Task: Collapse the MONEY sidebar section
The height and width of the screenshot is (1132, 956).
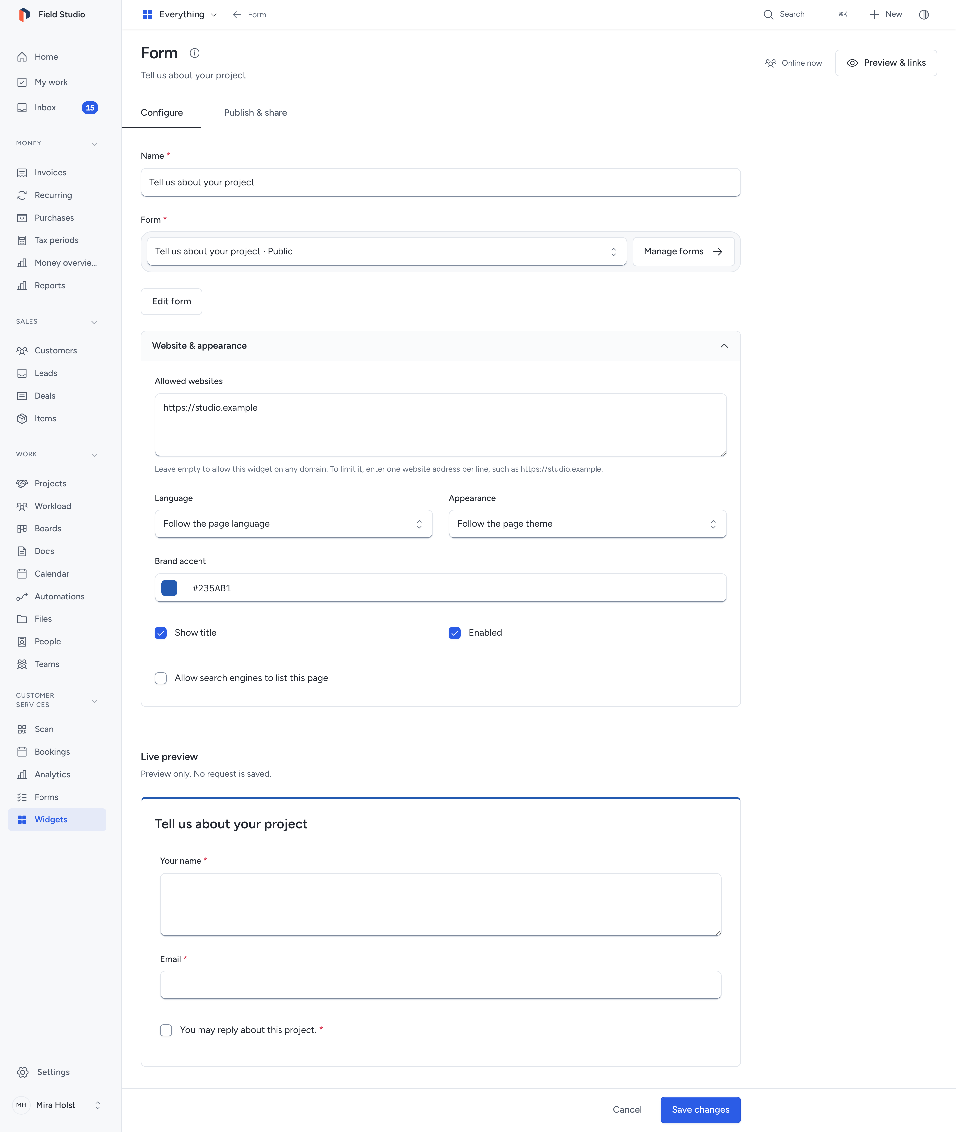Action: (x=94, y=144)
